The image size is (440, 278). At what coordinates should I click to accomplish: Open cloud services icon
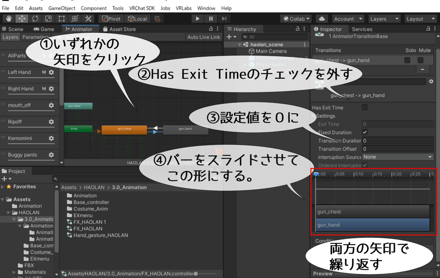point(322,19)
